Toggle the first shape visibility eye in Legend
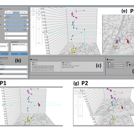Image resolution: width=134 pixels, height=130 pixels. [x=127, y=64]
